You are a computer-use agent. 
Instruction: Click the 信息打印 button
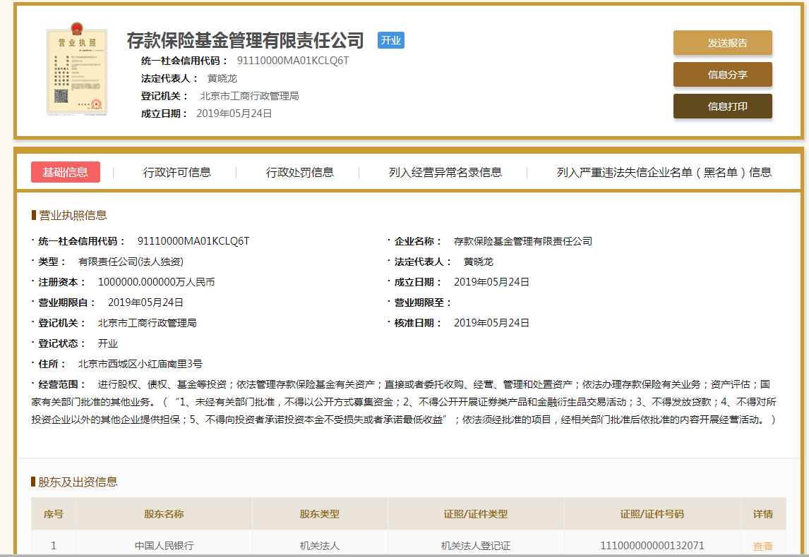coord(722,106)
